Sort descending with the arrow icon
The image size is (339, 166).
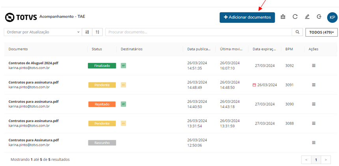click(87, 32)
